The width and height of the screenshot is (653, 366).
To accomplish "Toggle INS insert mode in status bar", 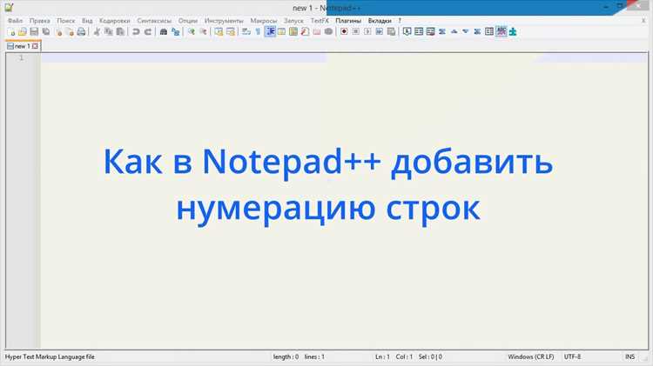I will 629,356.
